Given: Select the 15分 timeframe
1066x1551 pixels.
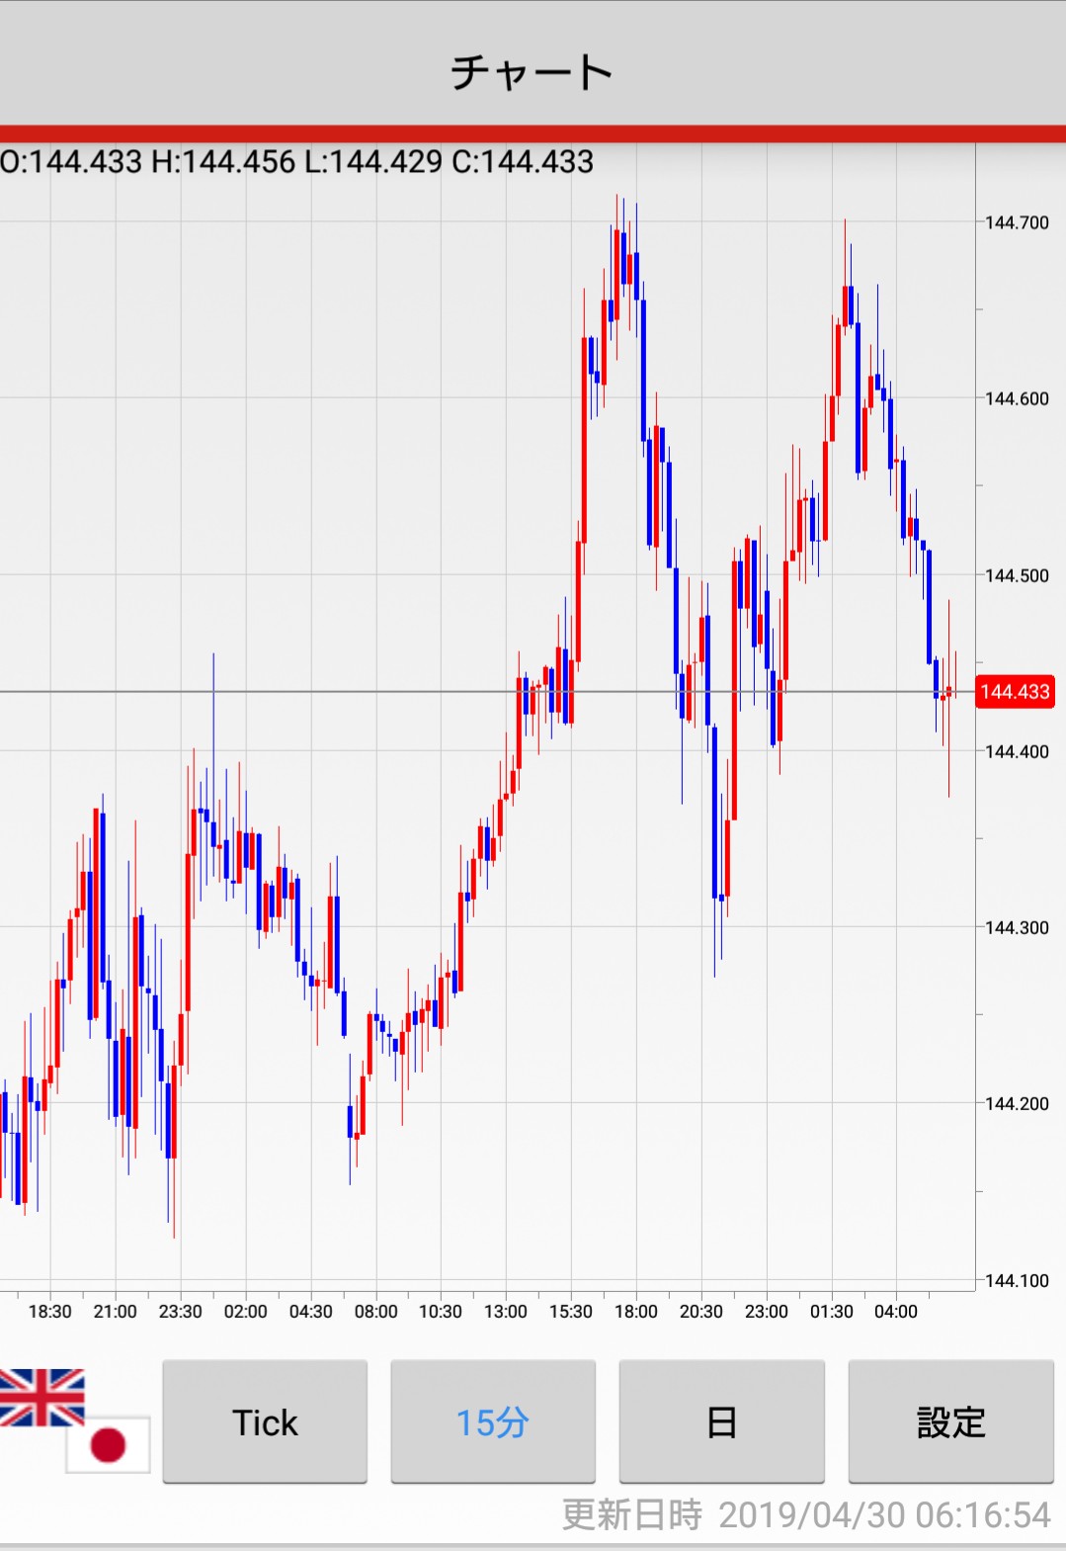Looking at the screenshot, I should (493, 1422).
